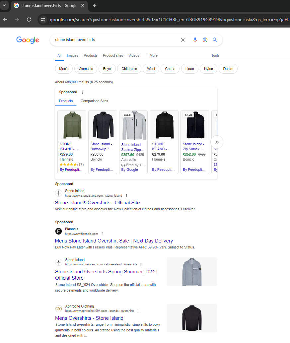Click the blue overshirt result thumbnail
290x343 pixels.
click(192, 272)
